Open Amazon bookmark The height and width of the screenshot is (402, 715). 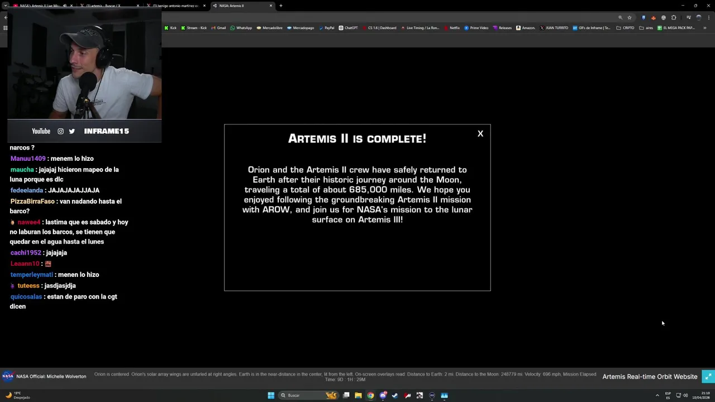coord(526,28)
